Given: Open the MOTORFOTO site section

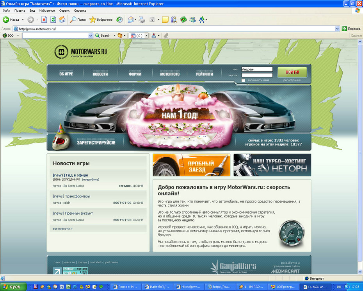Looking at the screenshot, I should coord(170,74).
